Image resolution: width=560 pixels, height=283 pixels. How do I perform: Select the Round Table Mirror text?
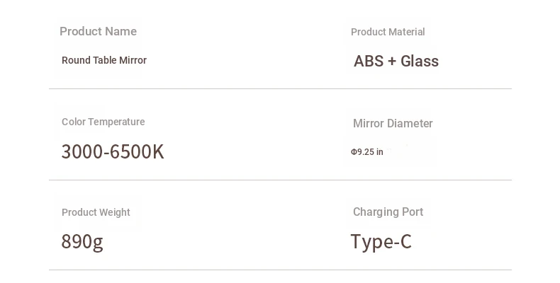pos(104,61)
